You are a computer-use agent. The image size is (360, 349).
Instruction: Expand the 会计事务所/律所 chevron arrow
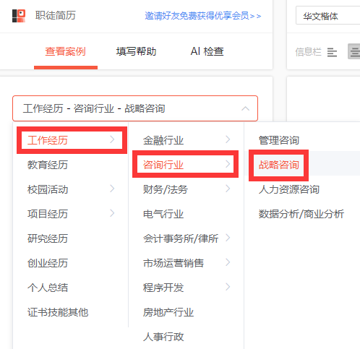click(x=228, y=238)
